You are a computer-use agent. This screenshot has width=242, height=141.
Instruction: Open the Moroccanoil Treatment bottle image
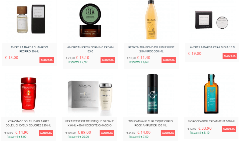tap(211, 93)
